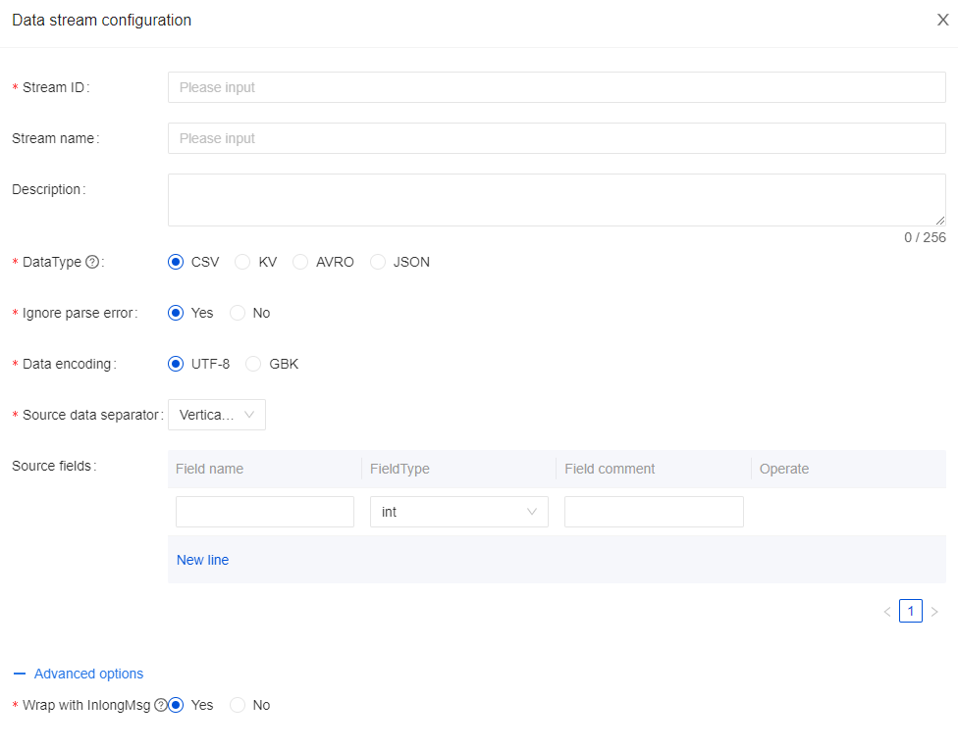The width and height of the screenshot is (958, 750).
Task: Open the Source data separator dropdown
Action: (217, 415)
